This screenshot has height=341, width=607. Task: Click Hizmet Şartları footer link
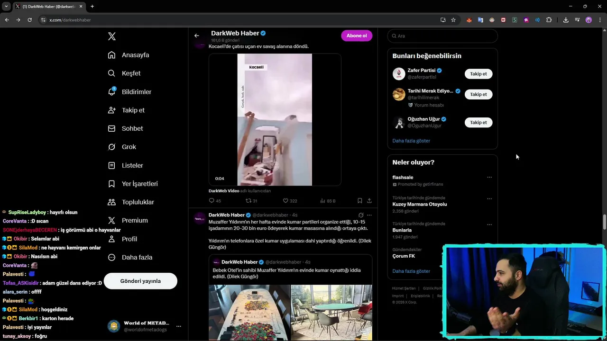(404, 288)
